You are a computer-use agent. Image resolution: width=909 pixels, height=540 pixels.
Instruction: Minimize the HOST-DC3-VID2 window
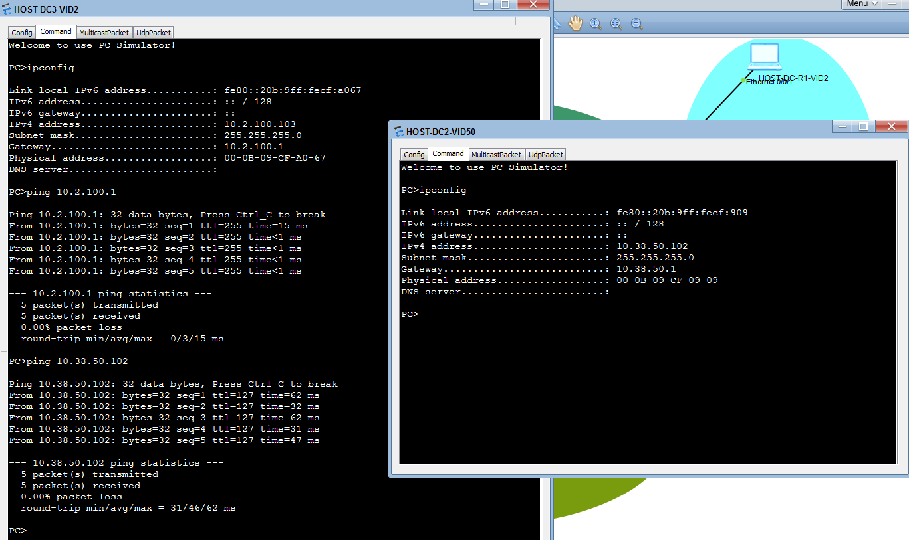[484, 4]
